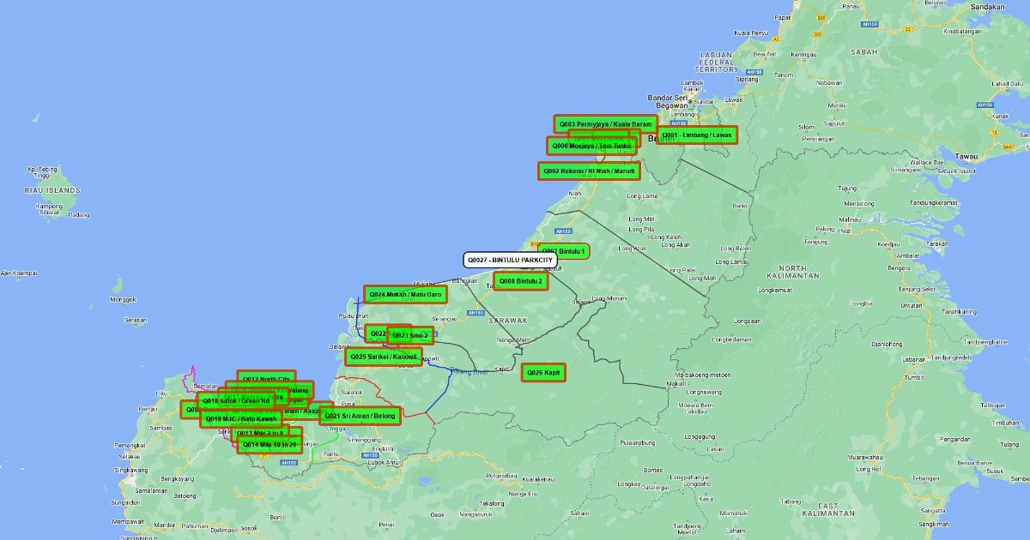
Task: Select the Q018 Satok / Green Rd label
Action: (x=236, y=400)
